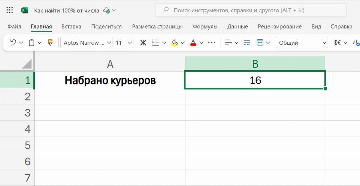
Task: Click the Wrap Text icon
Action: [246, 43]
